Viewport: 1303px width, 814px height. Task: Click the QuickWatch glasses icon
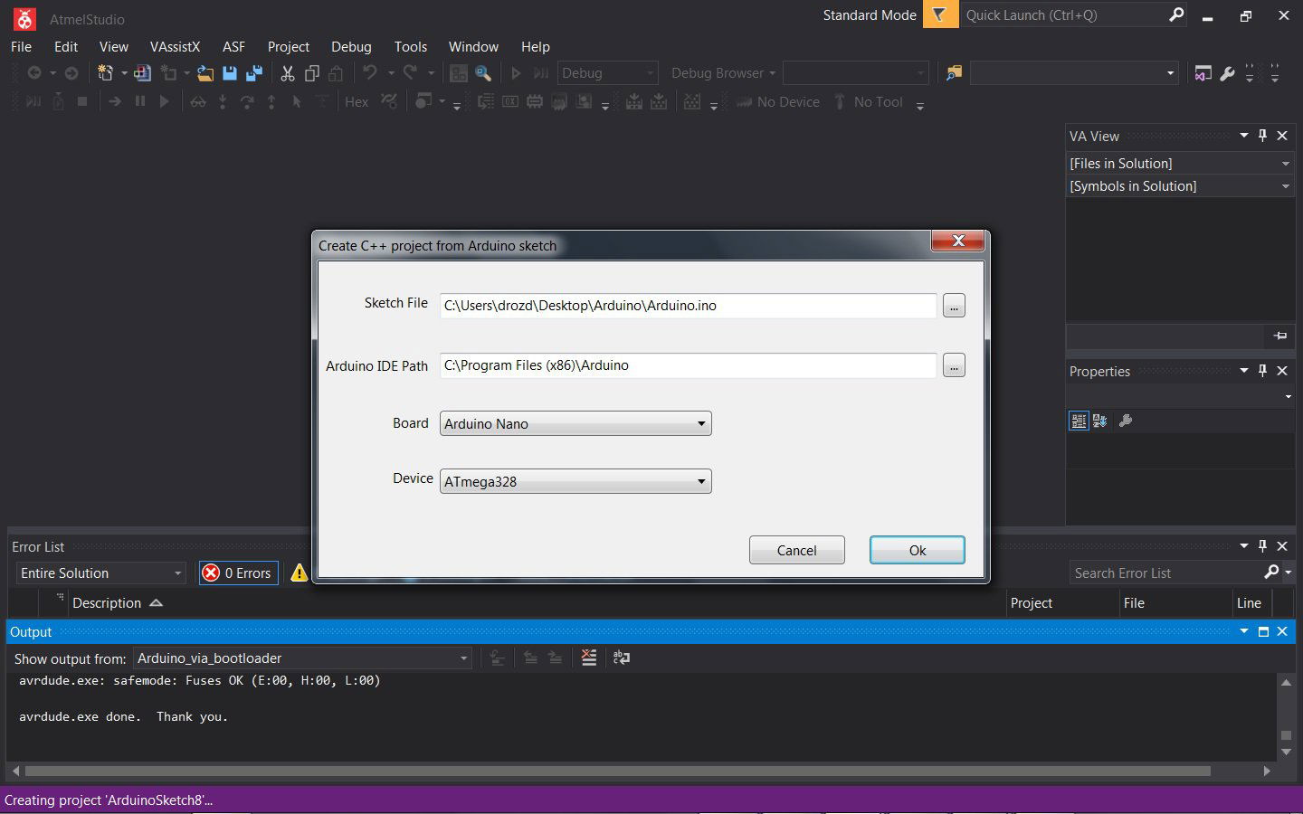click(x=198, y=102)
